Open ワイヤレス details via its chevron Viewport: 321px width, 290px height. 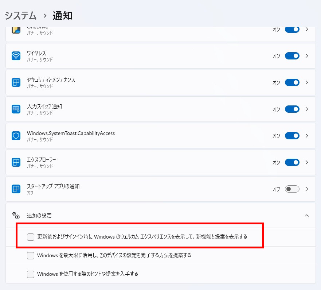(307, 56)
